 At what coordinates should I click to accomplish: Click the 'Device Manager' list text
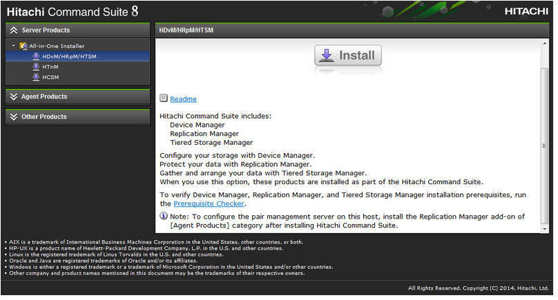coord(197,125)
